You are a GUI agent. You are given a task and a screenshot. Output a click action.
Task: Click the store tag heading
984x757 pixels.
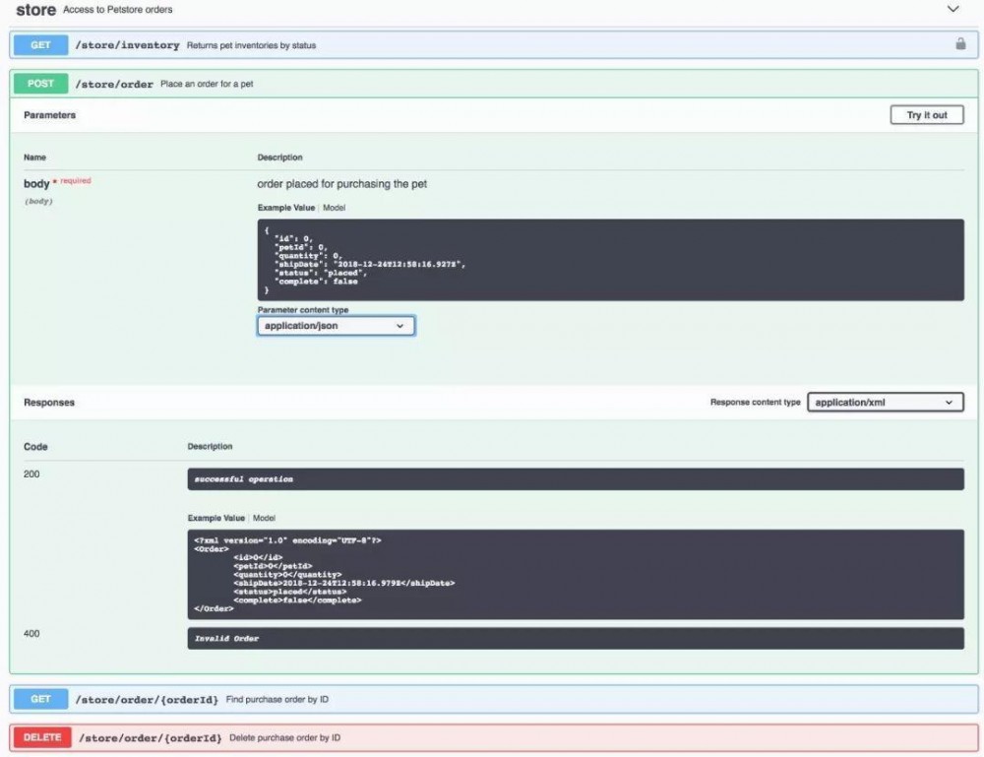(35, 10)
